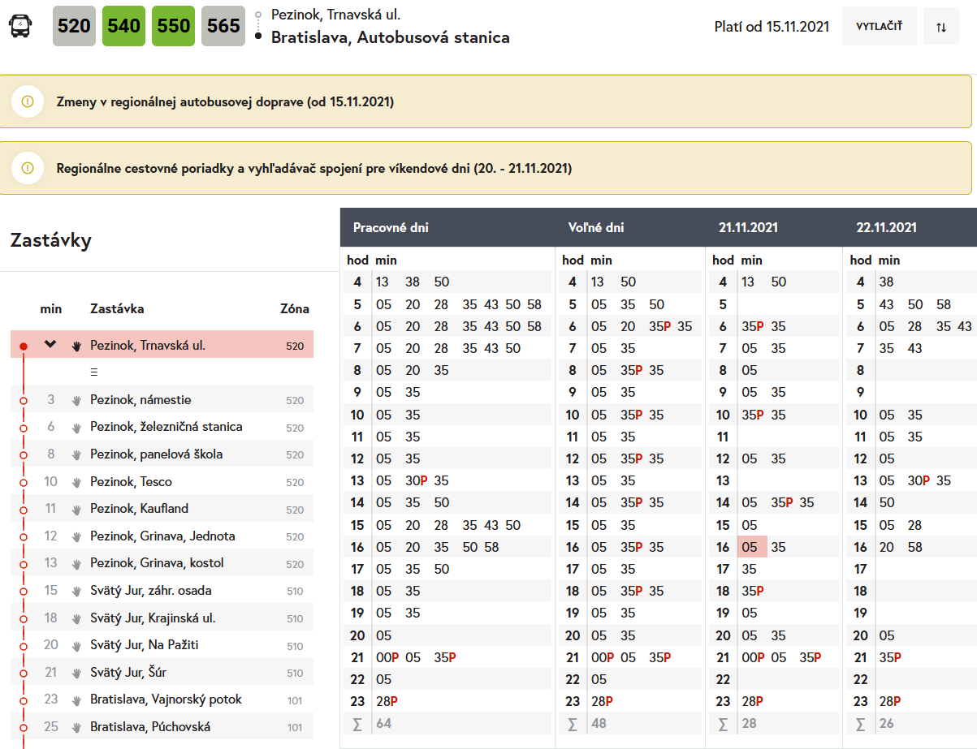This screenshot has width=977, height=749.
Task: Open the stop Pezinok, železničná stanica
Action: 166,427
